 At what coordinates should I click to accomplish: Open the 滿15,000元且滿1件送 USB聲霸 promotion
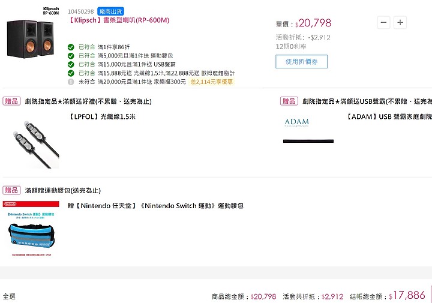(136, 64)
